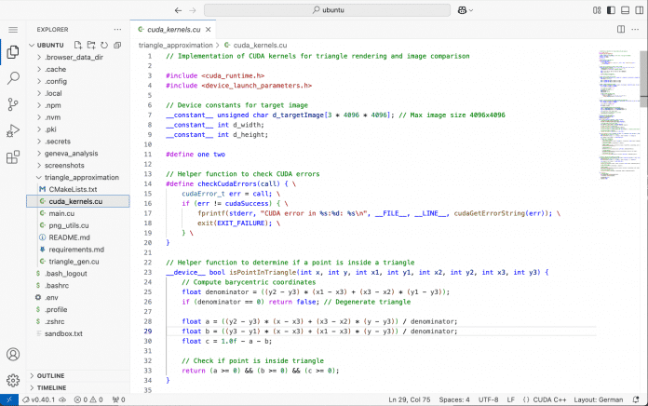The image size is (648, 406).
Task: Open requirements.md file
Action: coord(77,250)
